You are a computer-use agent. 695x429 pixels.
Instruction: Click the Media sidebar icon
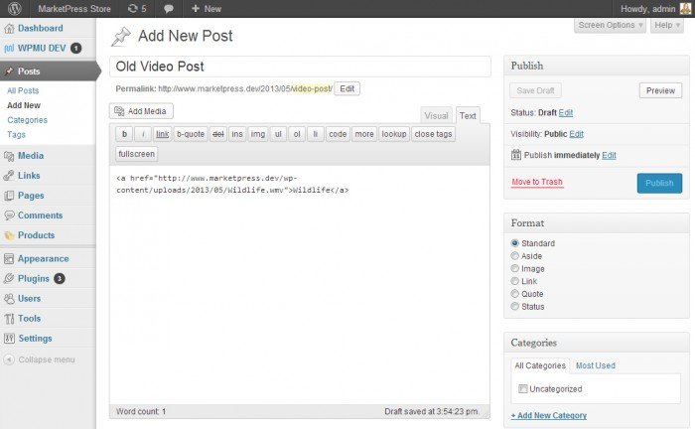click(9, 156)
